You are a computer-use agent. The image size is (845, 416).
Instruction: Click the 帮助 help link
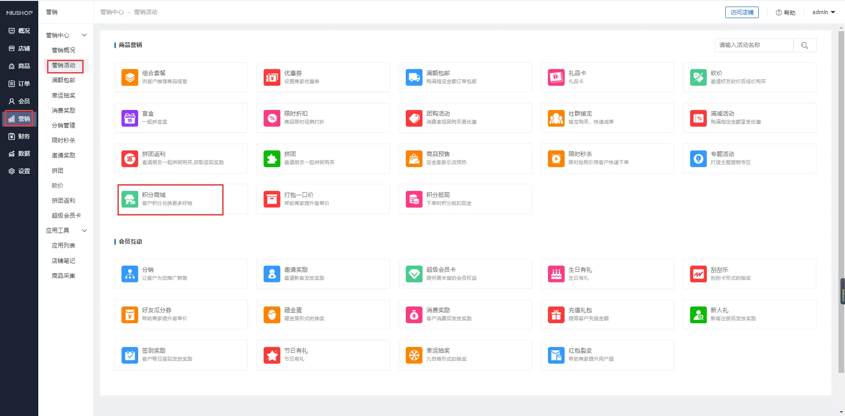[x=786, y=13]
